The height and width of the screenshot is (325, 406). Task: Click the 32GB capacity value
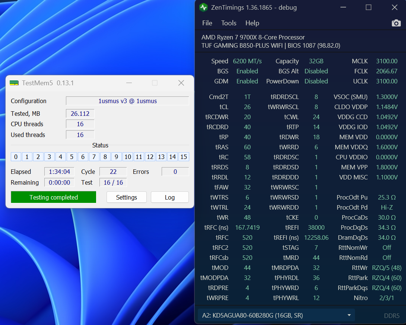tap(316, 61)
